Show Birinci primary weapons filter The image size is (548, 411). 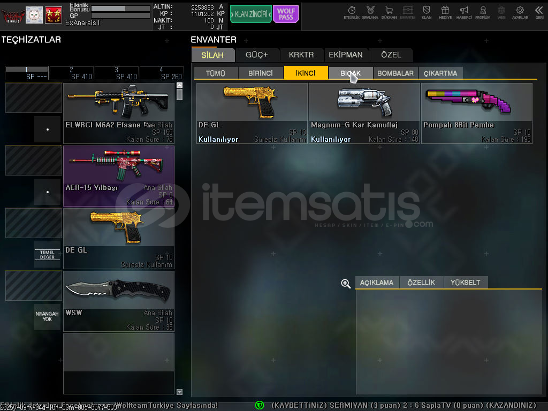(x=261, y=73)
